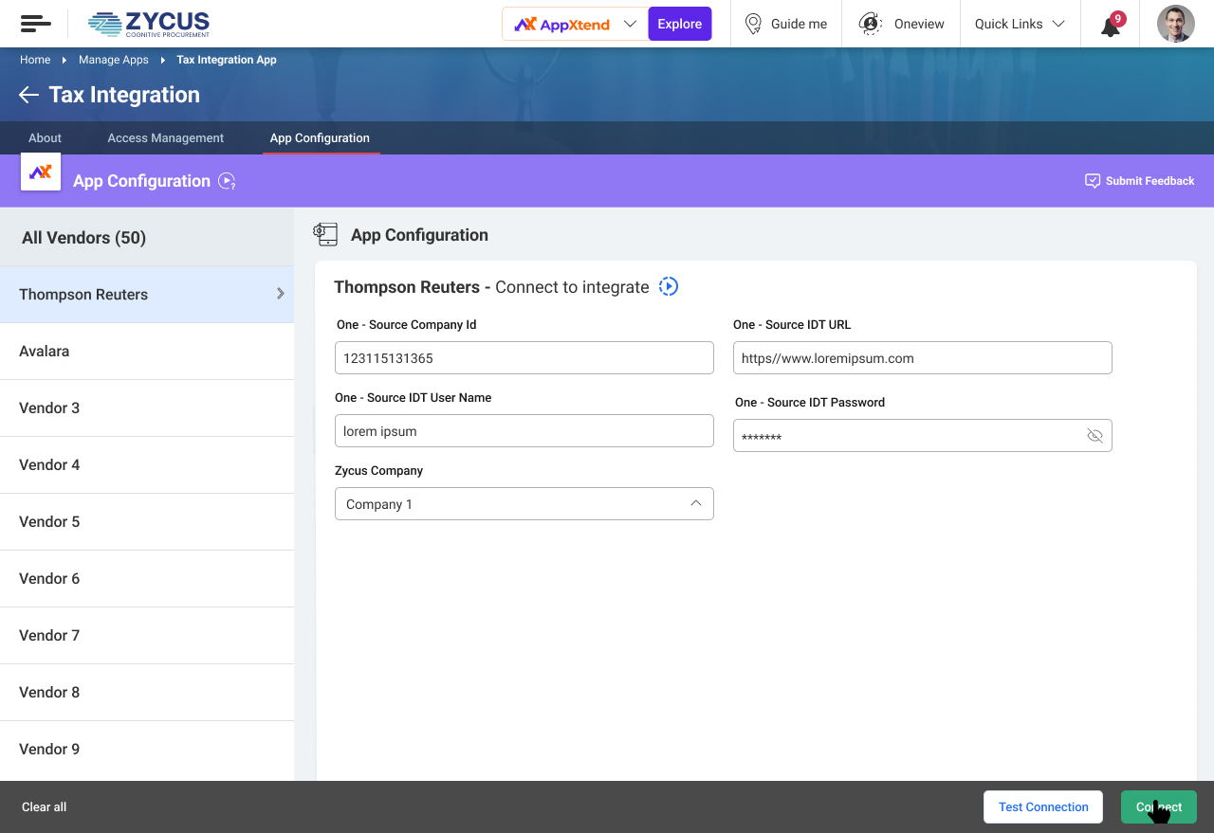Play the video help icon beside Thompson Reuters heading
This screenshot has width=1214, height=833.
click(669, 286)
